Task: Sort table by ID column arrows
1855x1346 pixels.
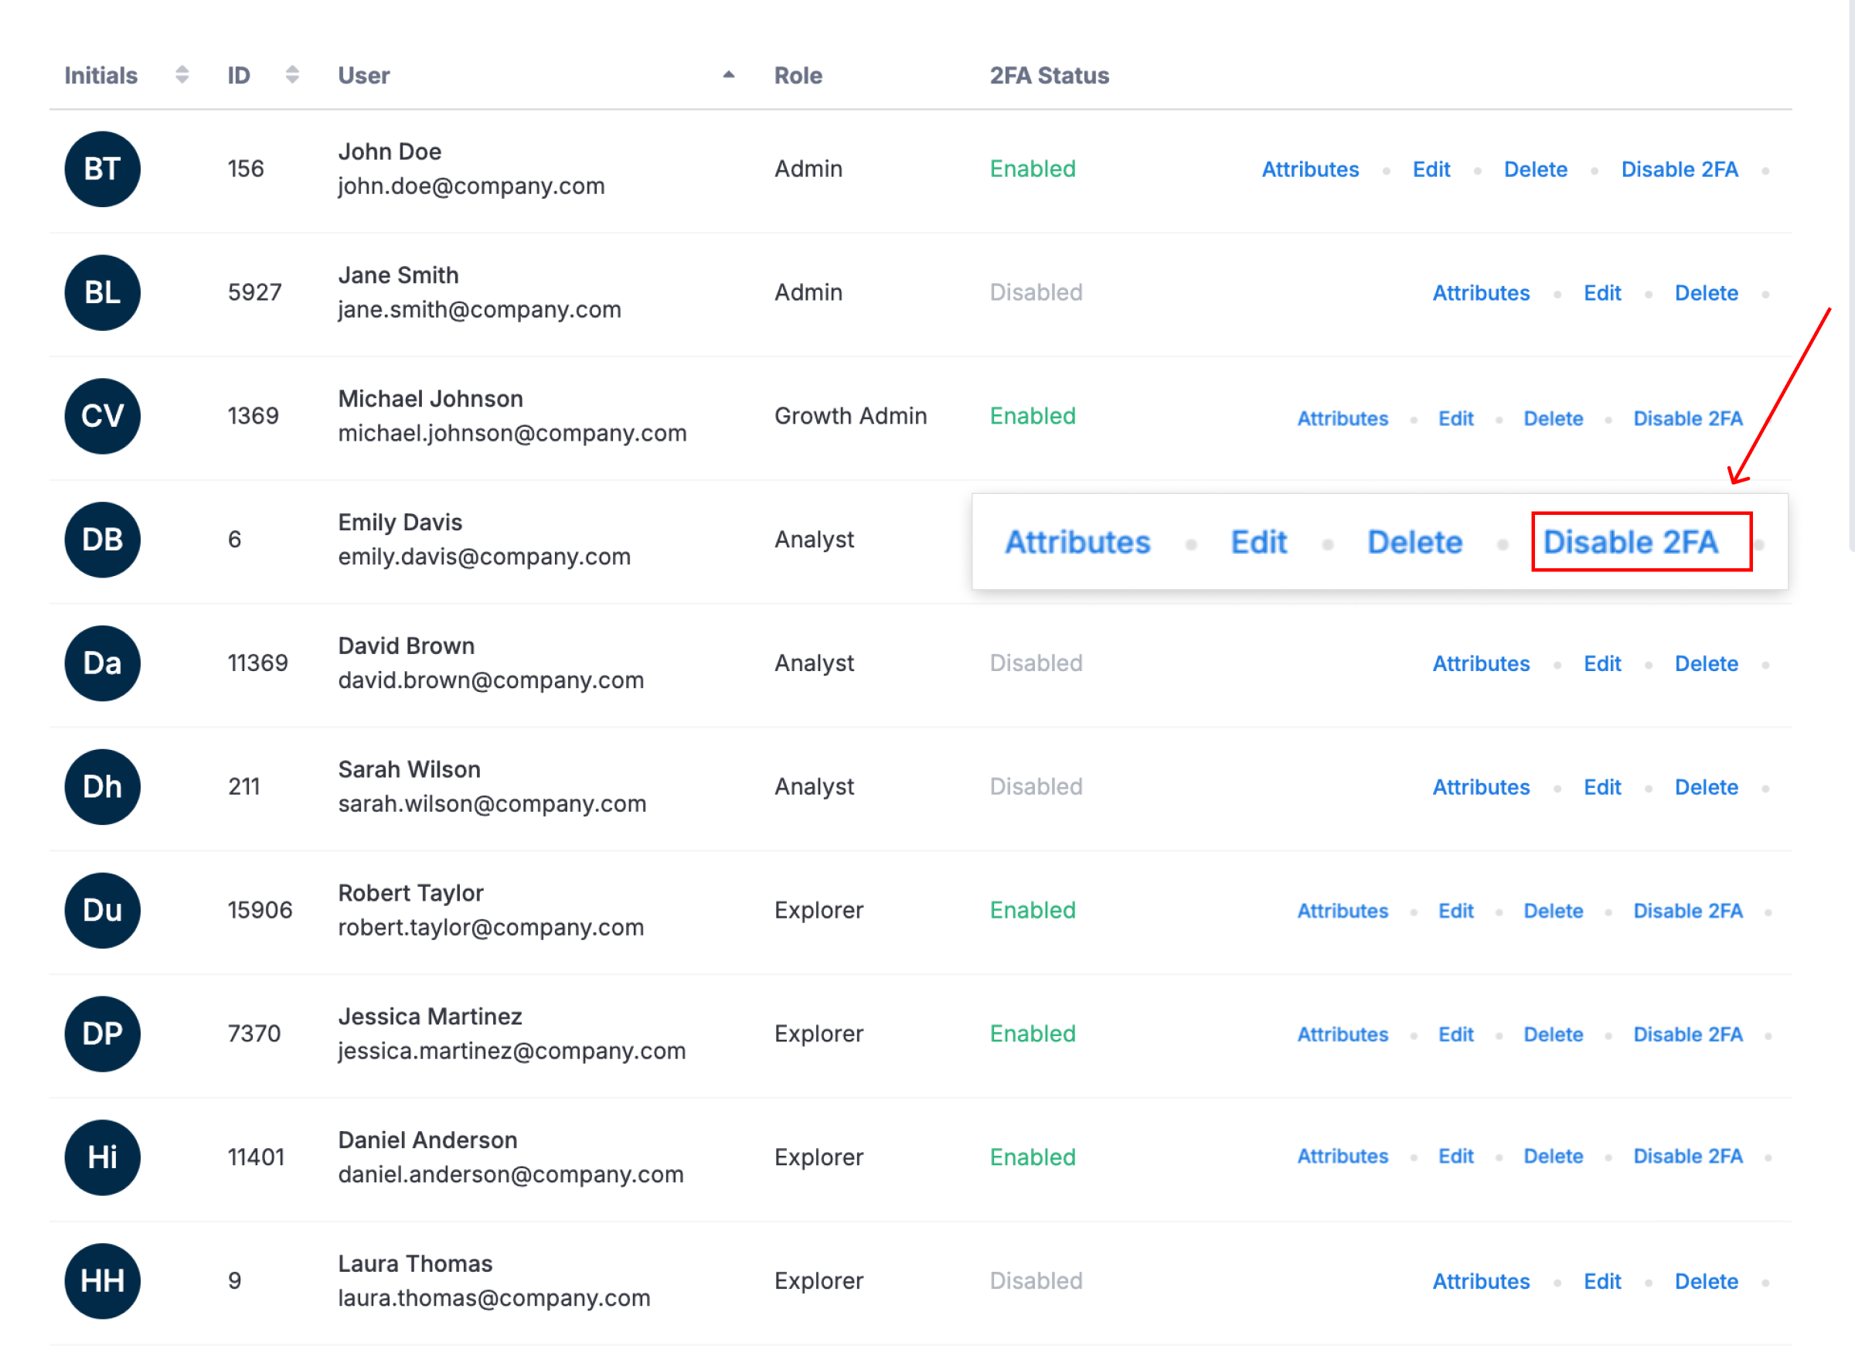Action: coord(292,74)
